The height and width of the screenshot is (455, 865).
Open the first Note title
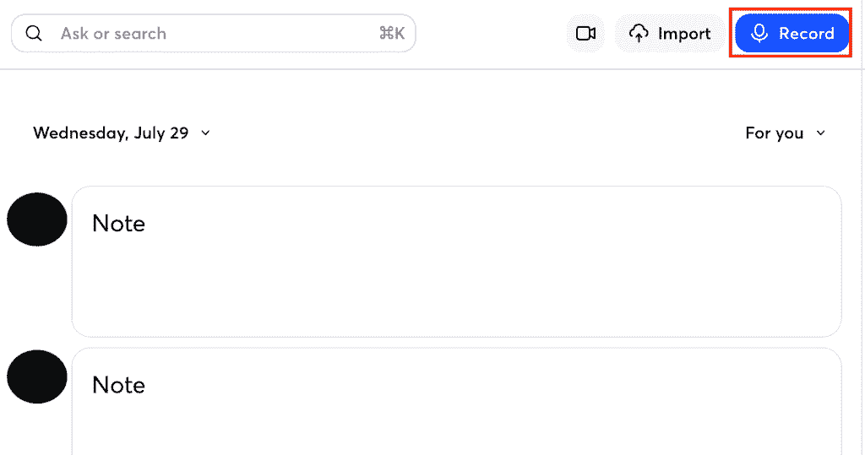118,224
